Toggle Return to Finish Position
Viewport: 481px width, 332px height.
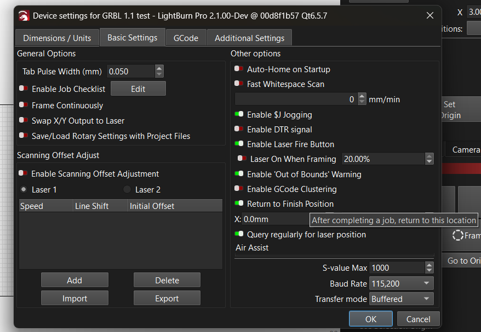(239, 203)
